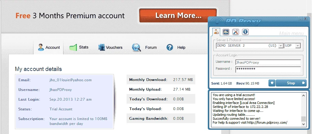Screen dimensions: 314x134
Task: Click the PD-Proxy Username field
Action: (268, 62)
